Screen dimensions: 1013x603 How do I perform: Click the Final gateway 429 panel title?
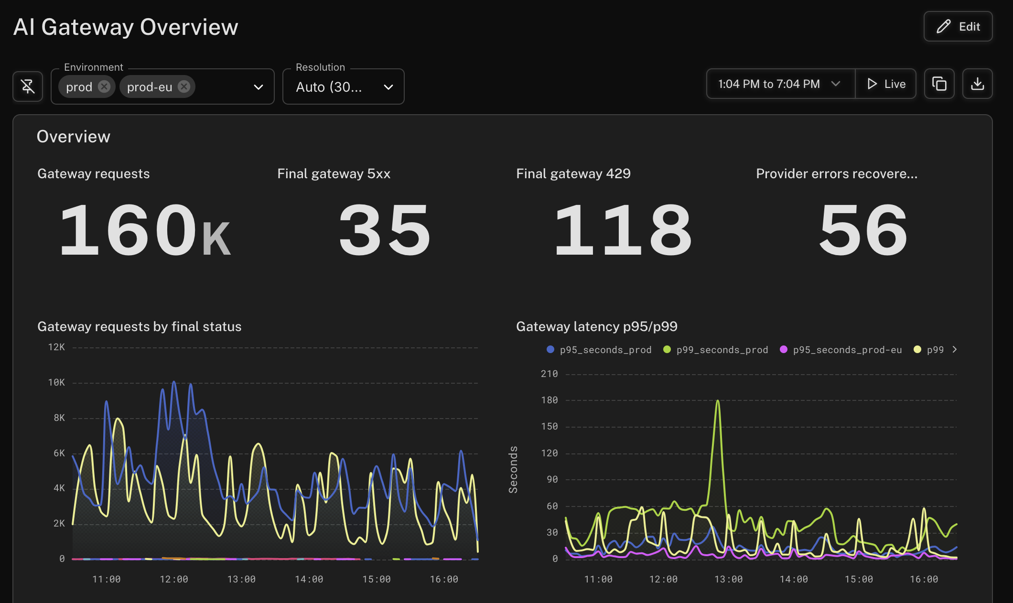coord(573,173)
